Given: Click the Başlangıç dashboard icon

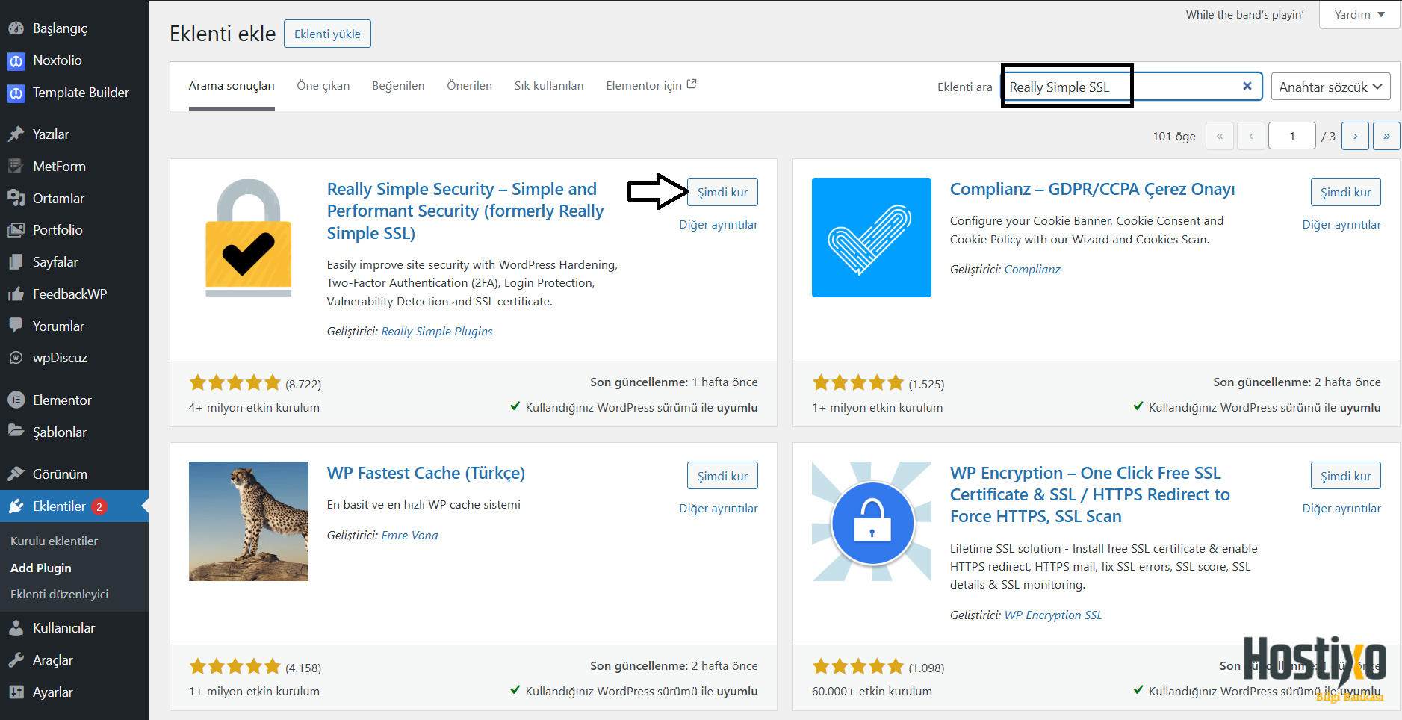Looking at the screenshot, I should point(16,28).
